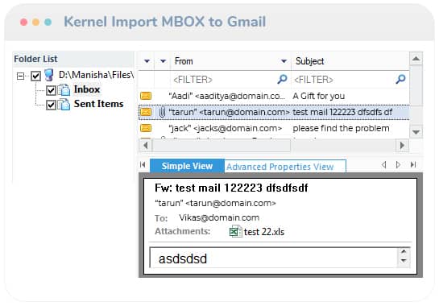This screenshot has width=439, height=306.
Task: Switch to Simple View tab
Action: coord(187,166)
